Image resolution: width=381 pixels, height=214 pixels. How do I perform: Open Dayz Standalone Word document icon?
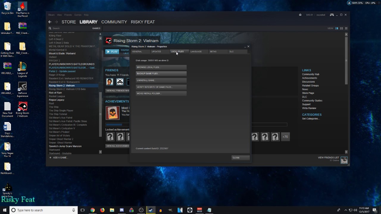pyautogui.click(x=7, y=130)
